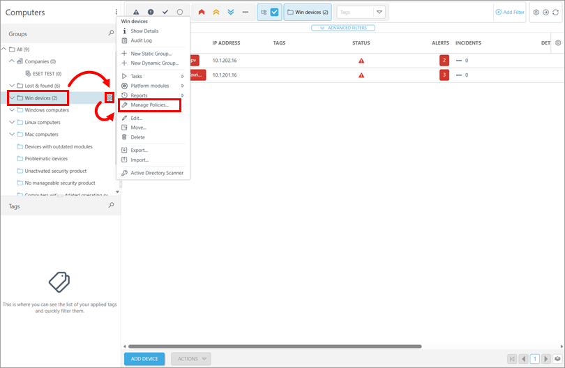
Task: Select Manage Policies from context menu
Action: point(149,105)
